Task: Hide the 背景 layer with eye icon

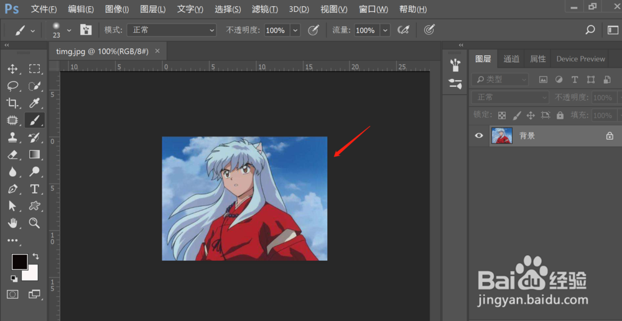Action: [x=479, y=135]
